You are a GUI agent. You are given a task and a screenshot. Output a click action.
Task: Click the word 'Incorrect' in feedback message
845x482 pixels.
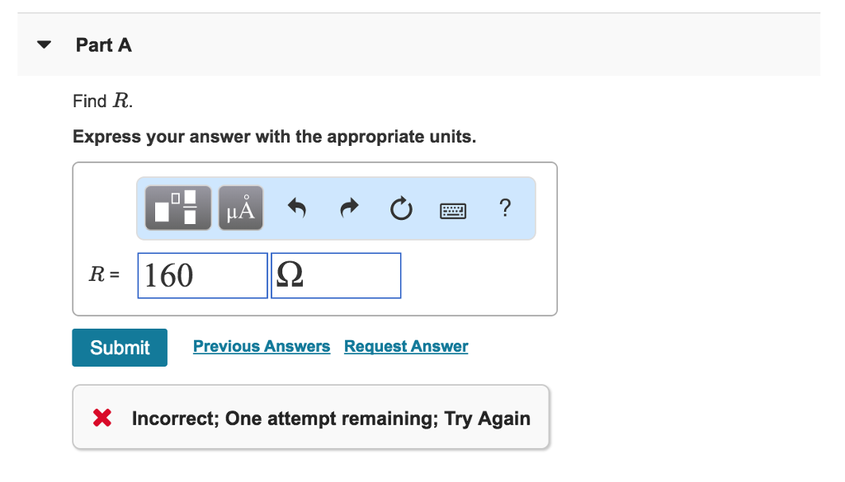[x=173, y=419]
